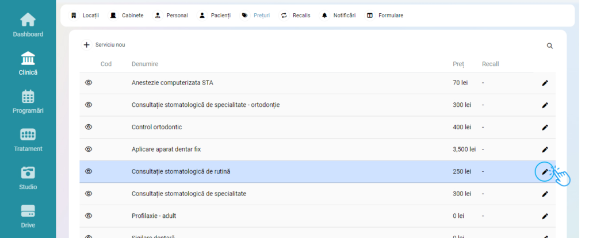Open the Tratament sidebar icon
Image resolution: width=589 pixels, height=238 pixels.
point(28,135)
